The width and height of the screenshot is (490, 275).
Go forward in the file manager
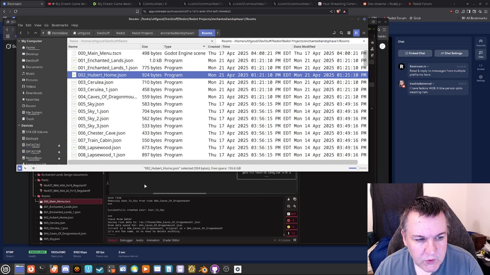(x=28, y=33)
